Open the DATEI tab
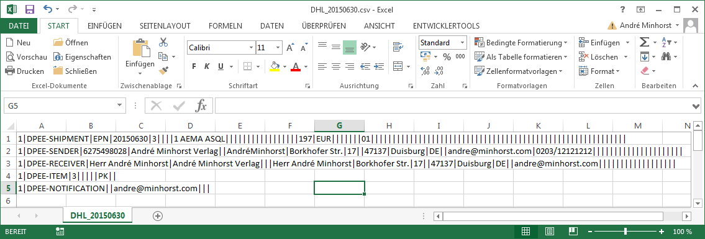 pyautogui.click(x=19, y=25)
